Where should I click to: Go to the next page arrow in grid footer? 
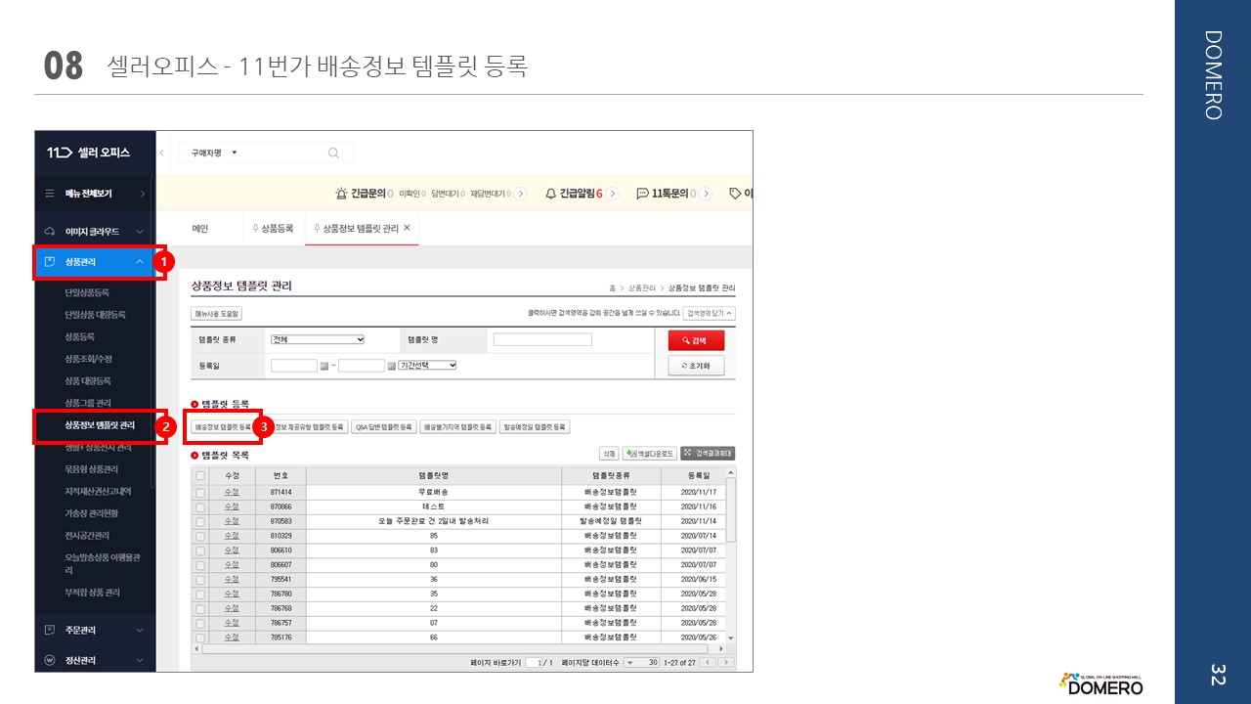725,662
